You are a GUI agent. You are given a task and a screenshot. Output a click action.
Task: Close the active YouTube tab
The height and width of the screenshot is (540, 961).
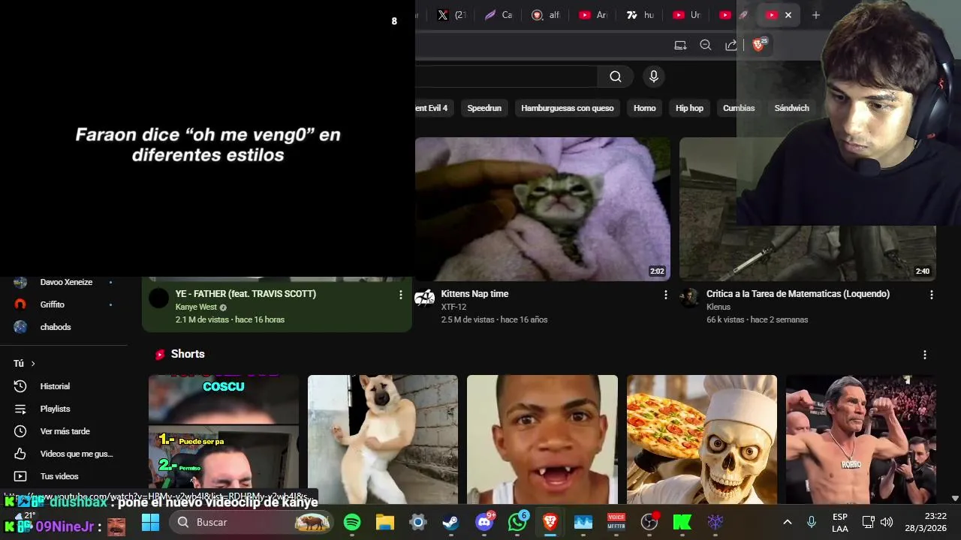coord(788,15)
